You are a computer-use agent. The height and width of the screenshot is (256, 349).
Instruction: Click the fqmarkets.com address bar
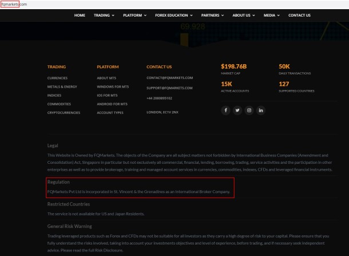14,4
